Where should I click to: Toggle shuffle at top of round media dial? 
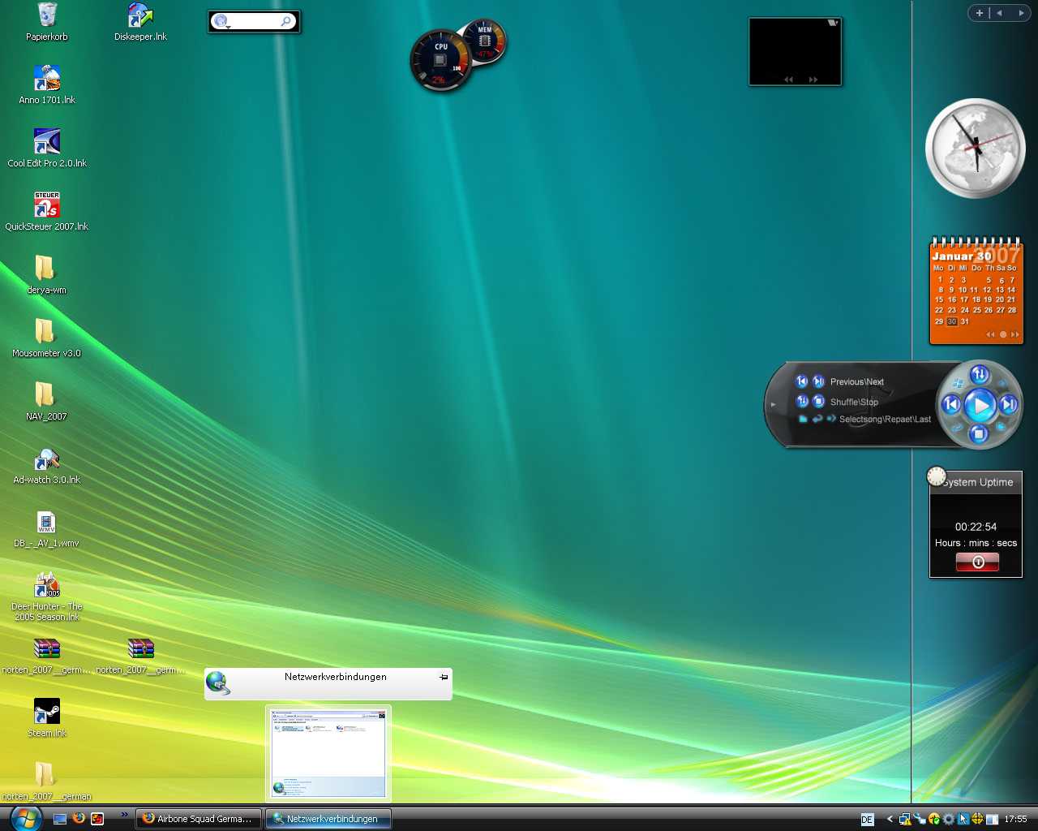click(x=979, y=374)
